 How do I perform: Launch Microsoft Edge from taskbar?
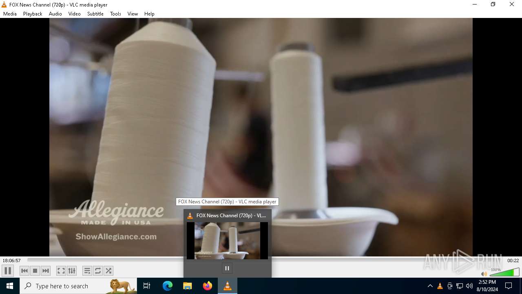[x=168, y=286]
